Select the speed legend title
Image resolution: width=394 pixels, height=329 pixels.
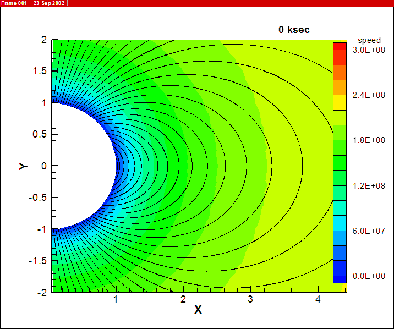point(369,40)
